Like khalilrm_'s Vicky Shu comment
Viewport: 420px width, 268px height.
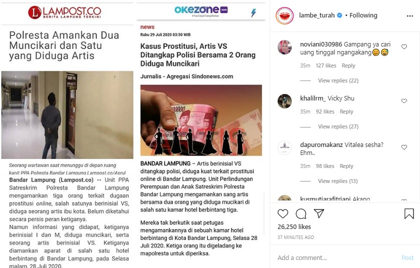pyautogui.click(x=404, y=101)
